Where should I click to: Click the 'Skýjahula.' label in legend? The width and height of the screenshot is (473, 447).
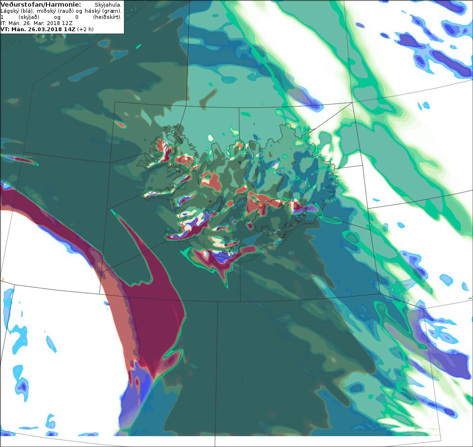tap(108, 5)
